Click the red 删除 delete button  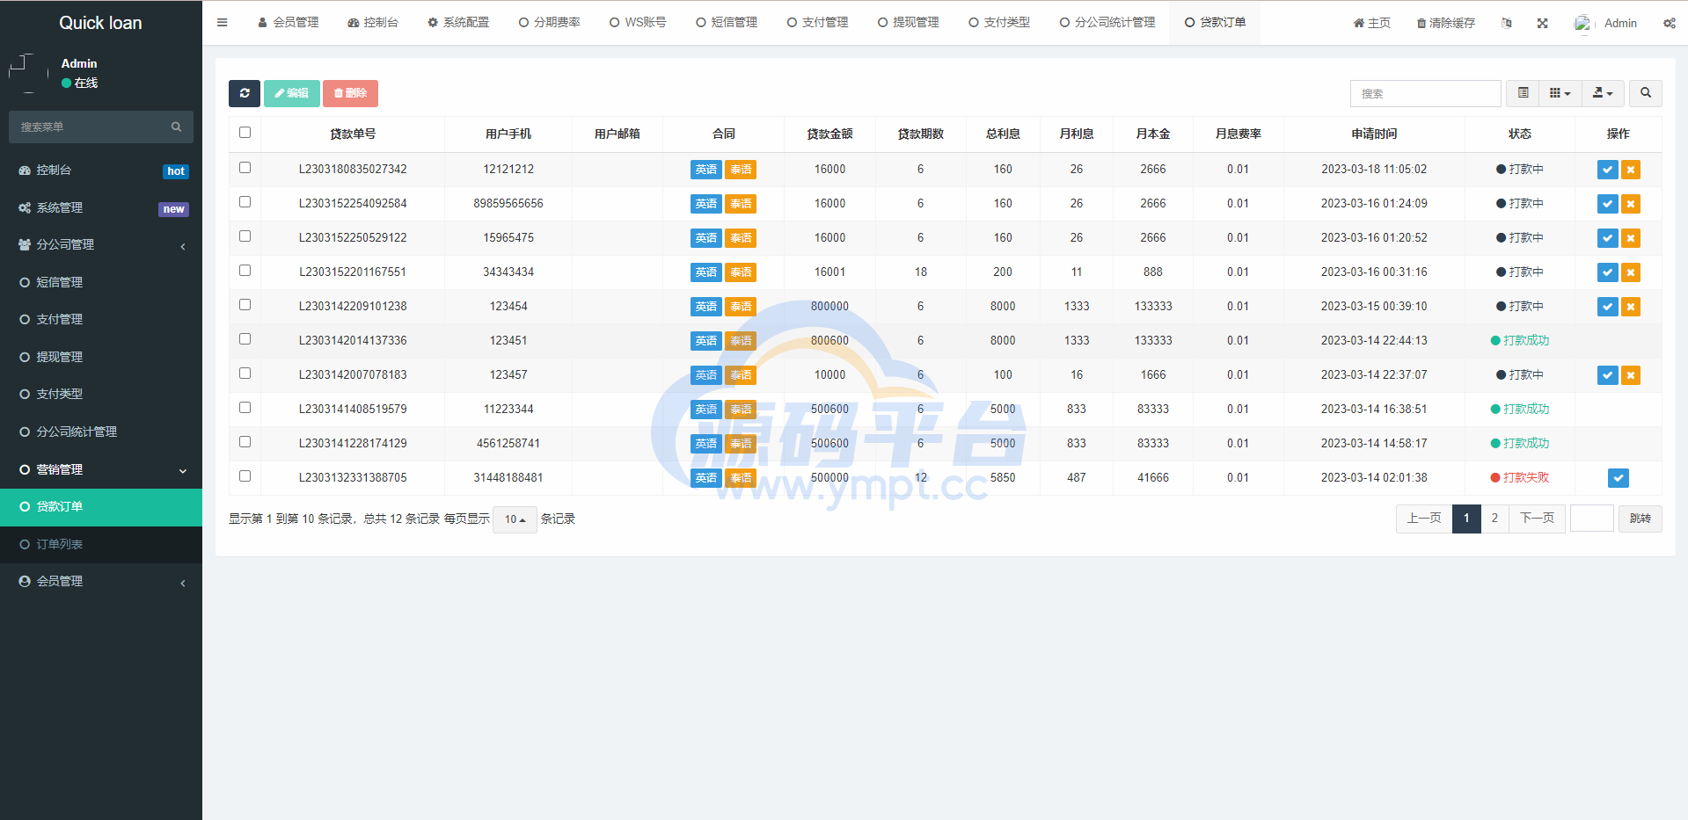click(x=350, y=93)
